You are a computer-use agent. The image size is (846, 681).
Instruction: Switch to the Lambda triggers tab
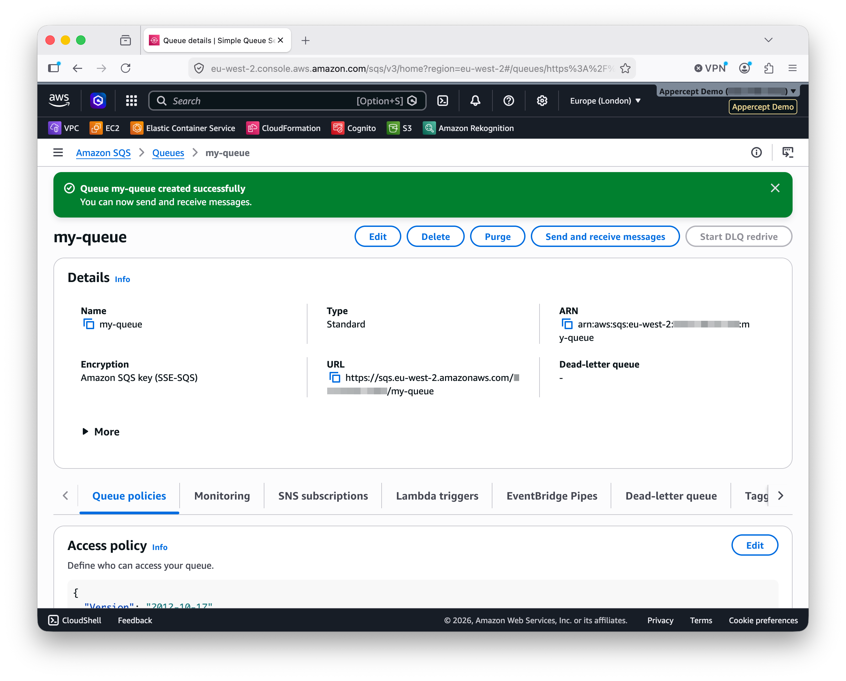point(437,496)
